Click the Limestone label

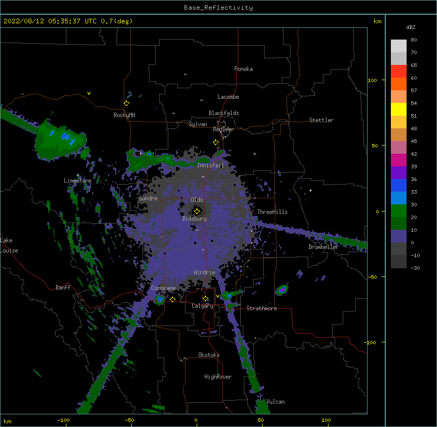point(78,181)
